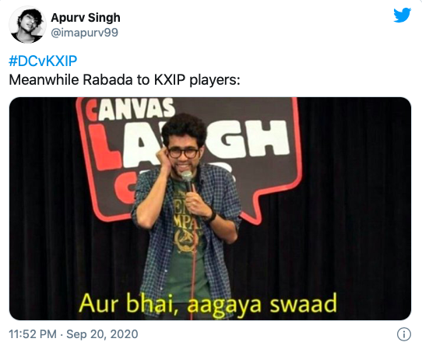Click the comedian's glasses in the image
Viewport: 422px width, 349px height.
(x=183, y=153)
